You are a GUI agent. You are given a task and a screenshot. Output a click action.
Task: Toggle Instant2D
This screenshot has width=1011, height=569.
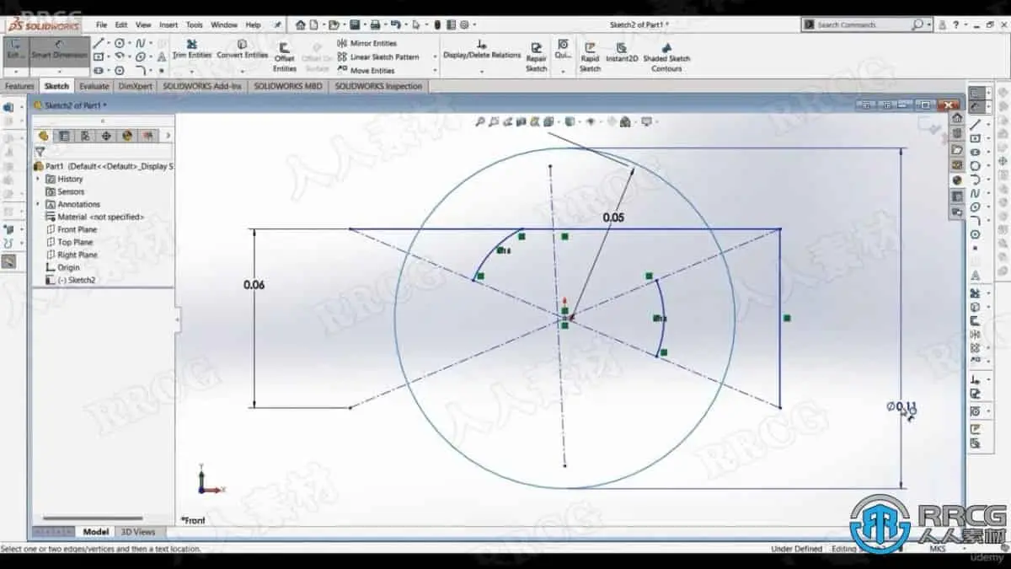coord(622,53)
